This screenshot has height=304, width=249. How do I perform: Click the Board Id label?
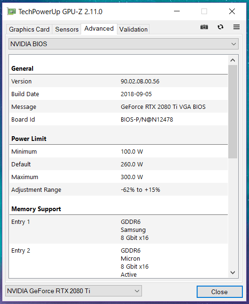(23, 119)
